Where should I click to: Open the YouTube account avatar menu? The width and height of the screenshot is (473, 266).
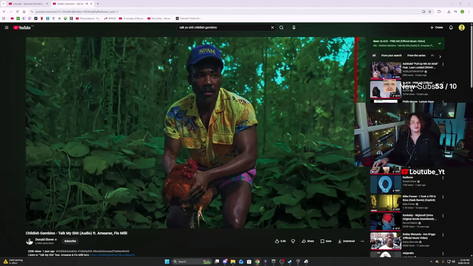[462, 27]
